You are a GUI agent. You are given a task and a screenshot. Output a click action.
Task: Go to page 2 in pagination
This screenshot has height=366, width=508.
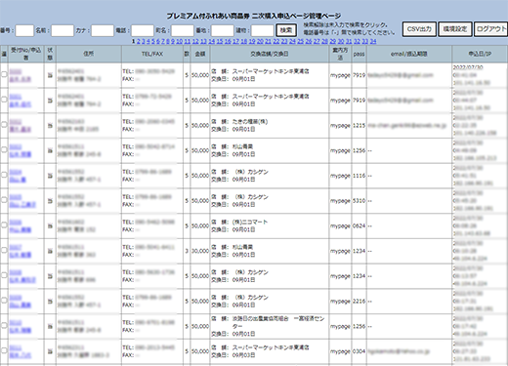[x=139, y=41]
